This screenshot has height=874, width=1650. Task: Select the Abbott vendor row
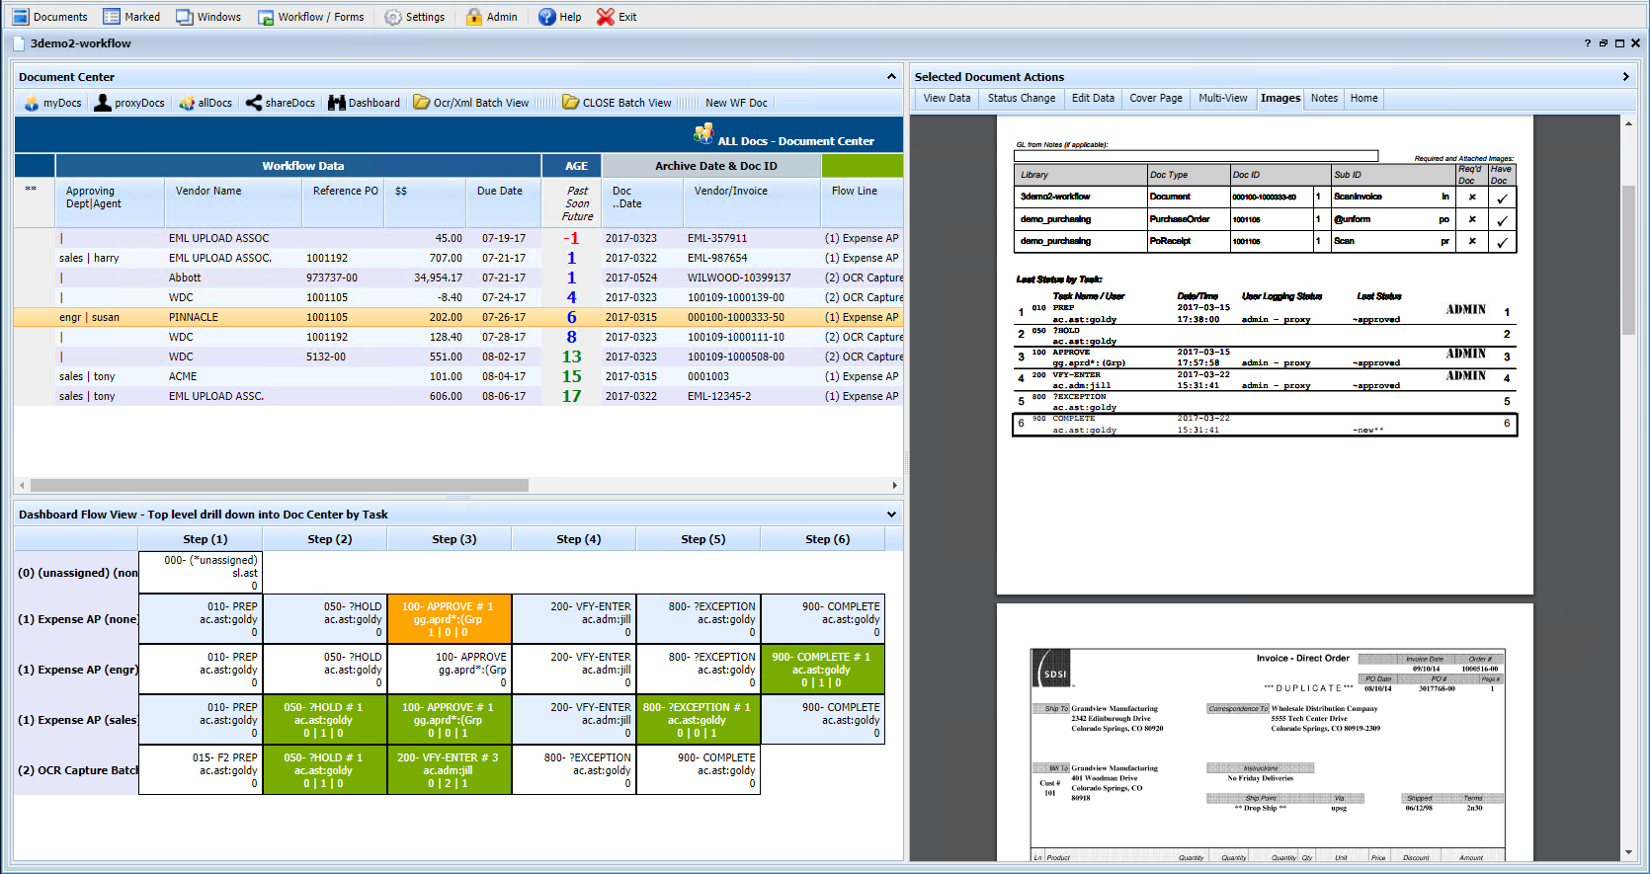458,278
